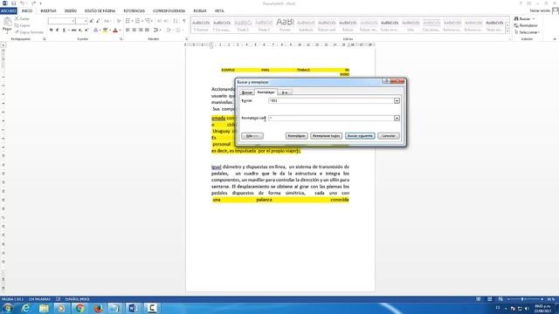Click the Pegar paste icon
559x314 pixels.
point(7,22)
